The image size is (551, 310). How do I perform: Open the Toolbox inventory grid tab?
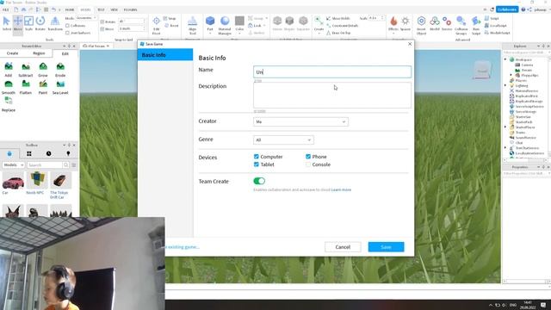[29, 153]
